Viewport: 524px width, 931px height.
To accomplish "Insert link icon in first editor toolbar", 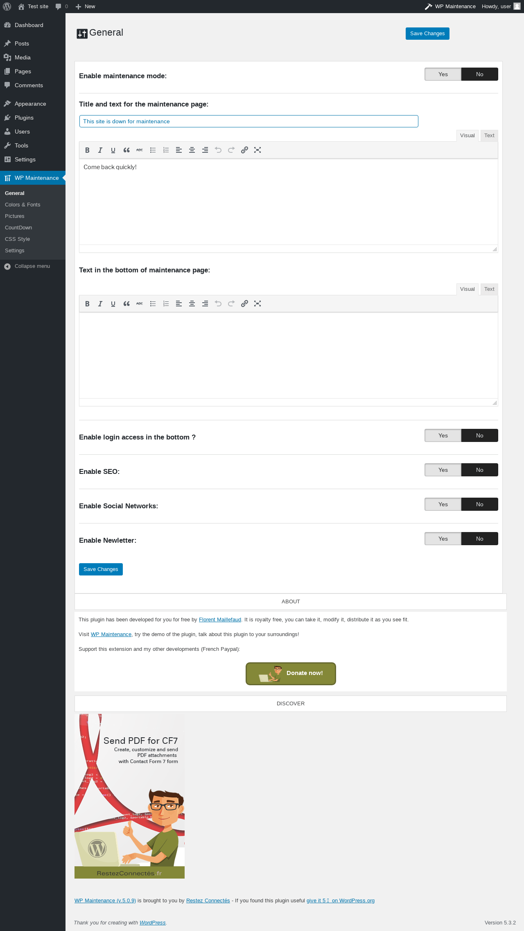I will point(244,150).
